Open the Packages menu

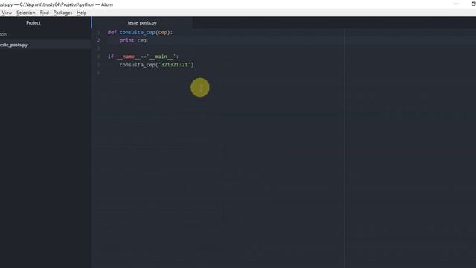pyautogui.click(x=62, y=13)
